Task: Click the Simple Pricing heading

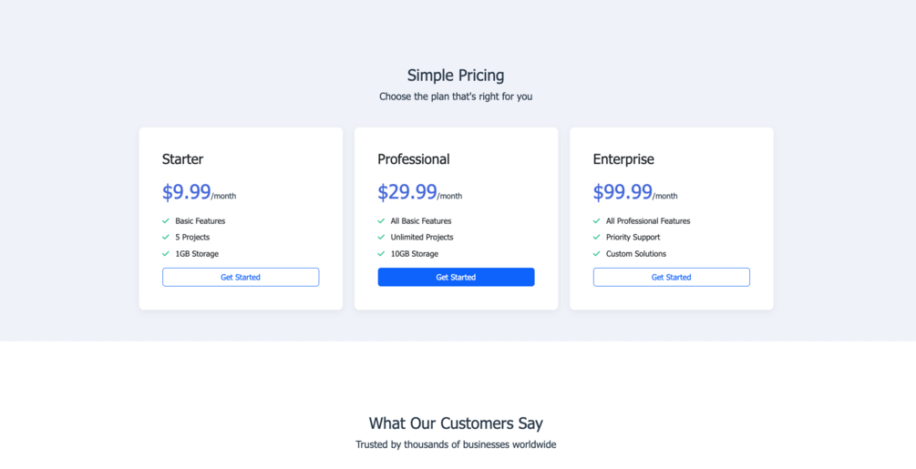Action: [x=456, y=76]
